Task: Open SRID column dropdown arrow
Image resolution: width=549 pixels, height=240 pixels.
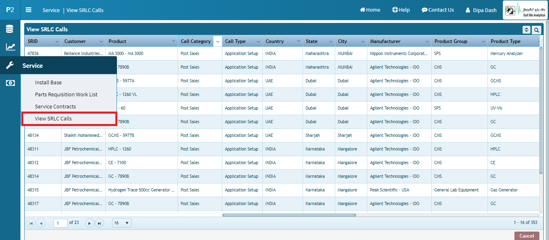Action: pos(57,41)
